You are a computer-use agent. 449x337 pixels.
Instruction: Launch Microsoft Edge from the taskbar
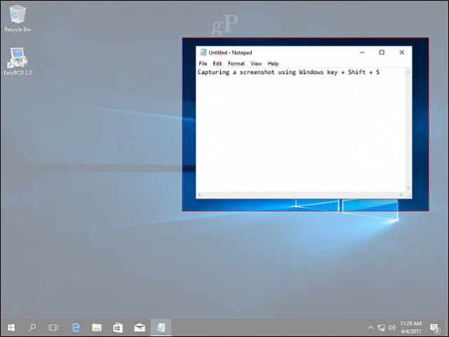[x=75, y=327]
